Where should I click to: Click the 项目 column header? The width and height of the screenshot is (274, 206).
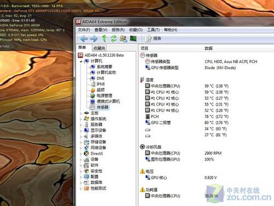[144, 48]
